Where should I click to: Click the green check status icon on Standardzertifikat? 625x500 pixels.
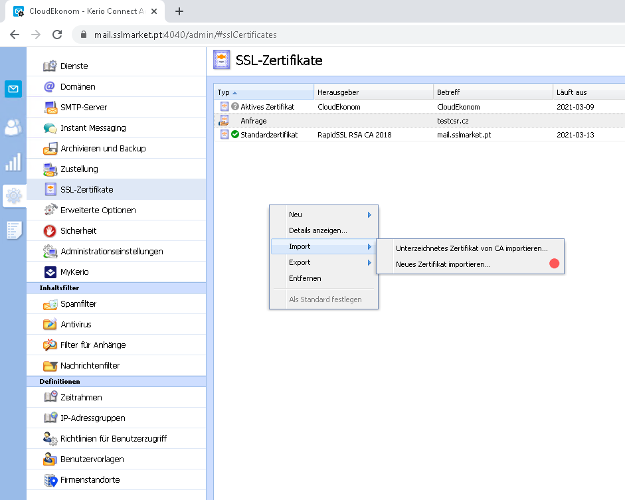[x=234, y=134]
